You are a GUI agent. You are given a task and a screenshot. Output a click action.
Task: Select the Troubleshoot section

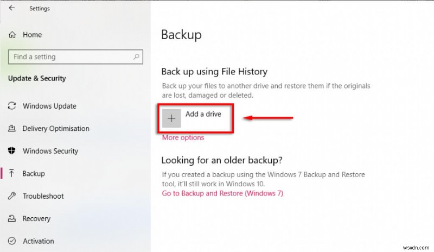click(43, 196)
